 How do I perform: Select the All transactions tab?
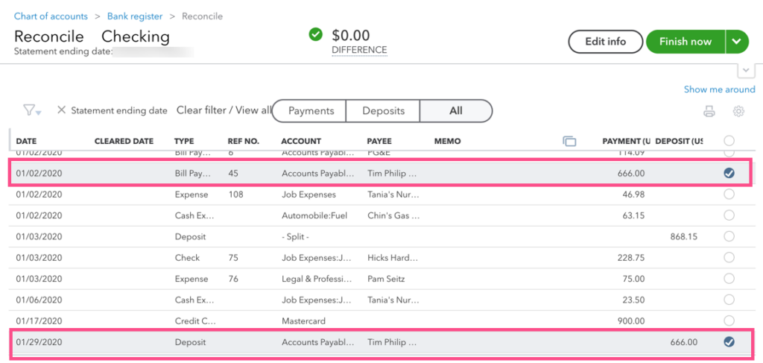[x=456, y=111]
